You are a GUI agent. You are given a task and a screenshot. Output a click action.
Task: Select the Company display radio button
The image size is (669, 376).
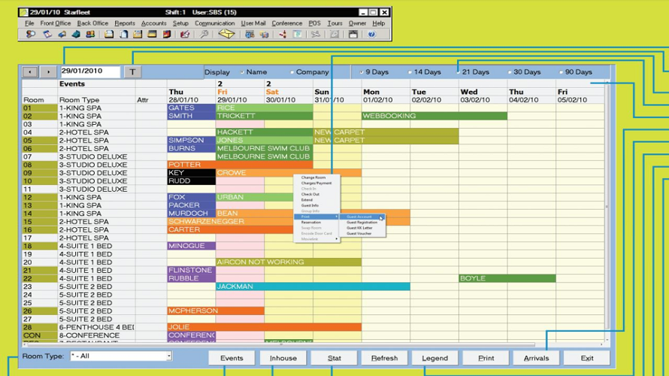tap(292, 72)
